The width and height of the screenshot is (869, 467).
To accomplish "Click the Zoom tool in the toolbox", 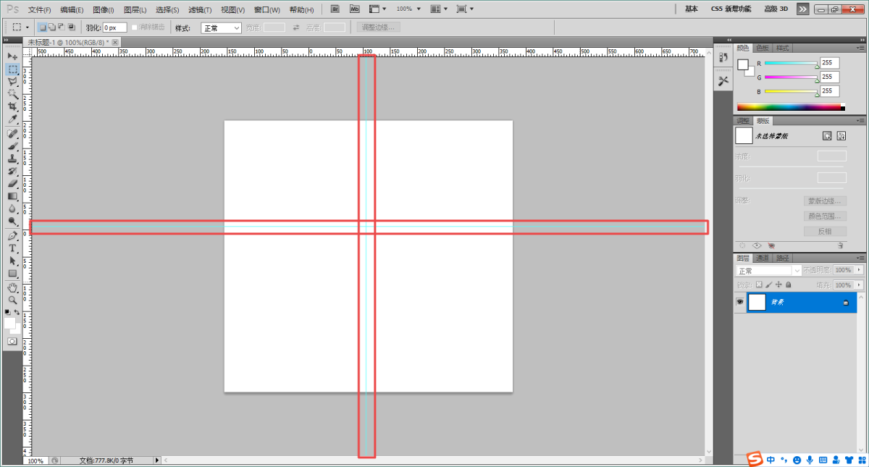I will pos(12,300).
